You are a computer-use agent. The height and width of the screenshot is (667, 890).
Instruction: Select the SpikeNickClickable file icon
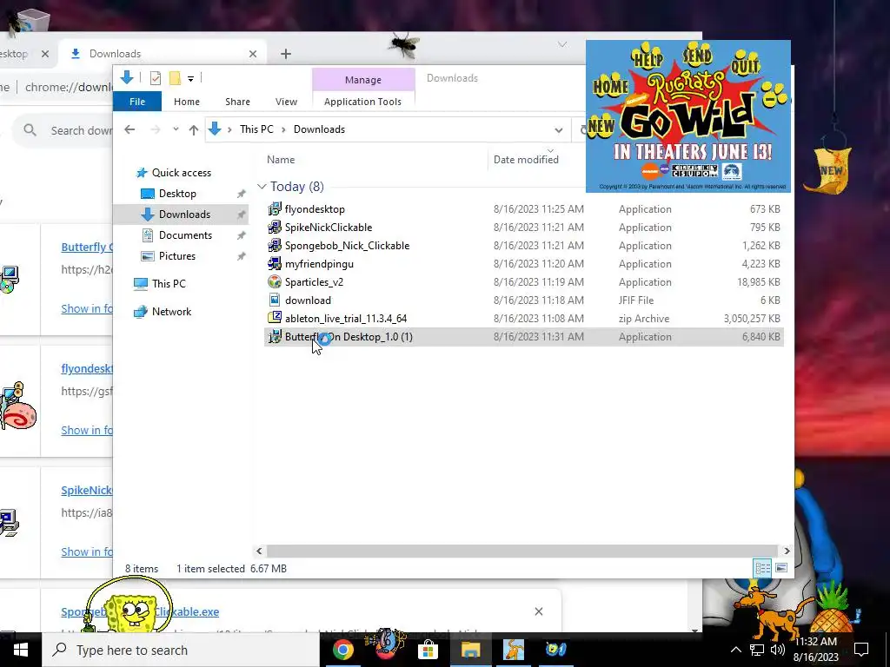(x=275, y=228)
